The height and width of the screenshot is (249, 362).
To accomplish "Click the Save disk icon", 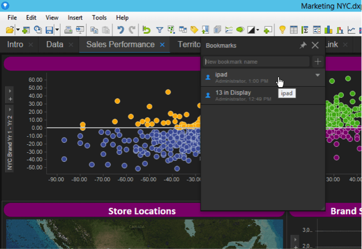I will point(49,30).
